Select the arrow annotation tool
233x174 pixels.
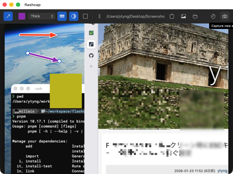[x=8, y=16]
